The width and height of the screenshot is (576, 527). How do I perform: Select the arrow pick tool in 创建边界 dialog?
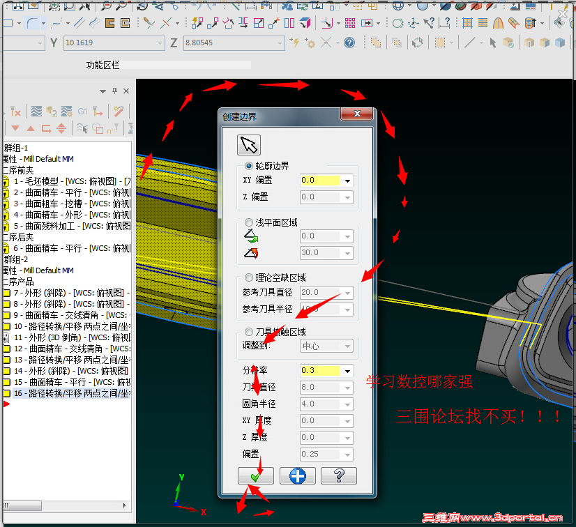point(248,144)
